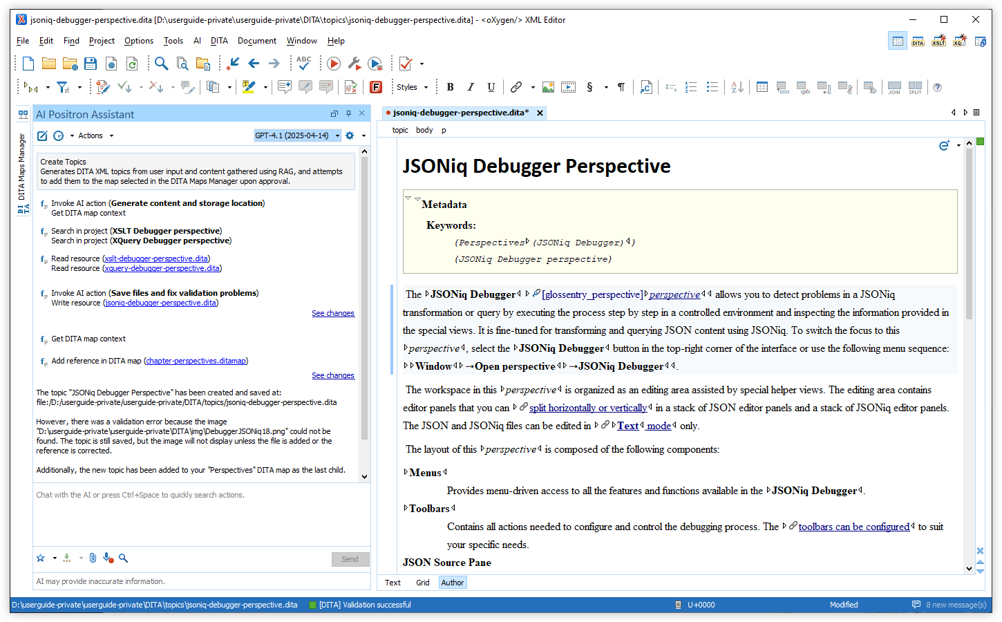Screen dimensions: 1002x622
Task: Open the section insert dropdown arrow
Action: point(606,87)
